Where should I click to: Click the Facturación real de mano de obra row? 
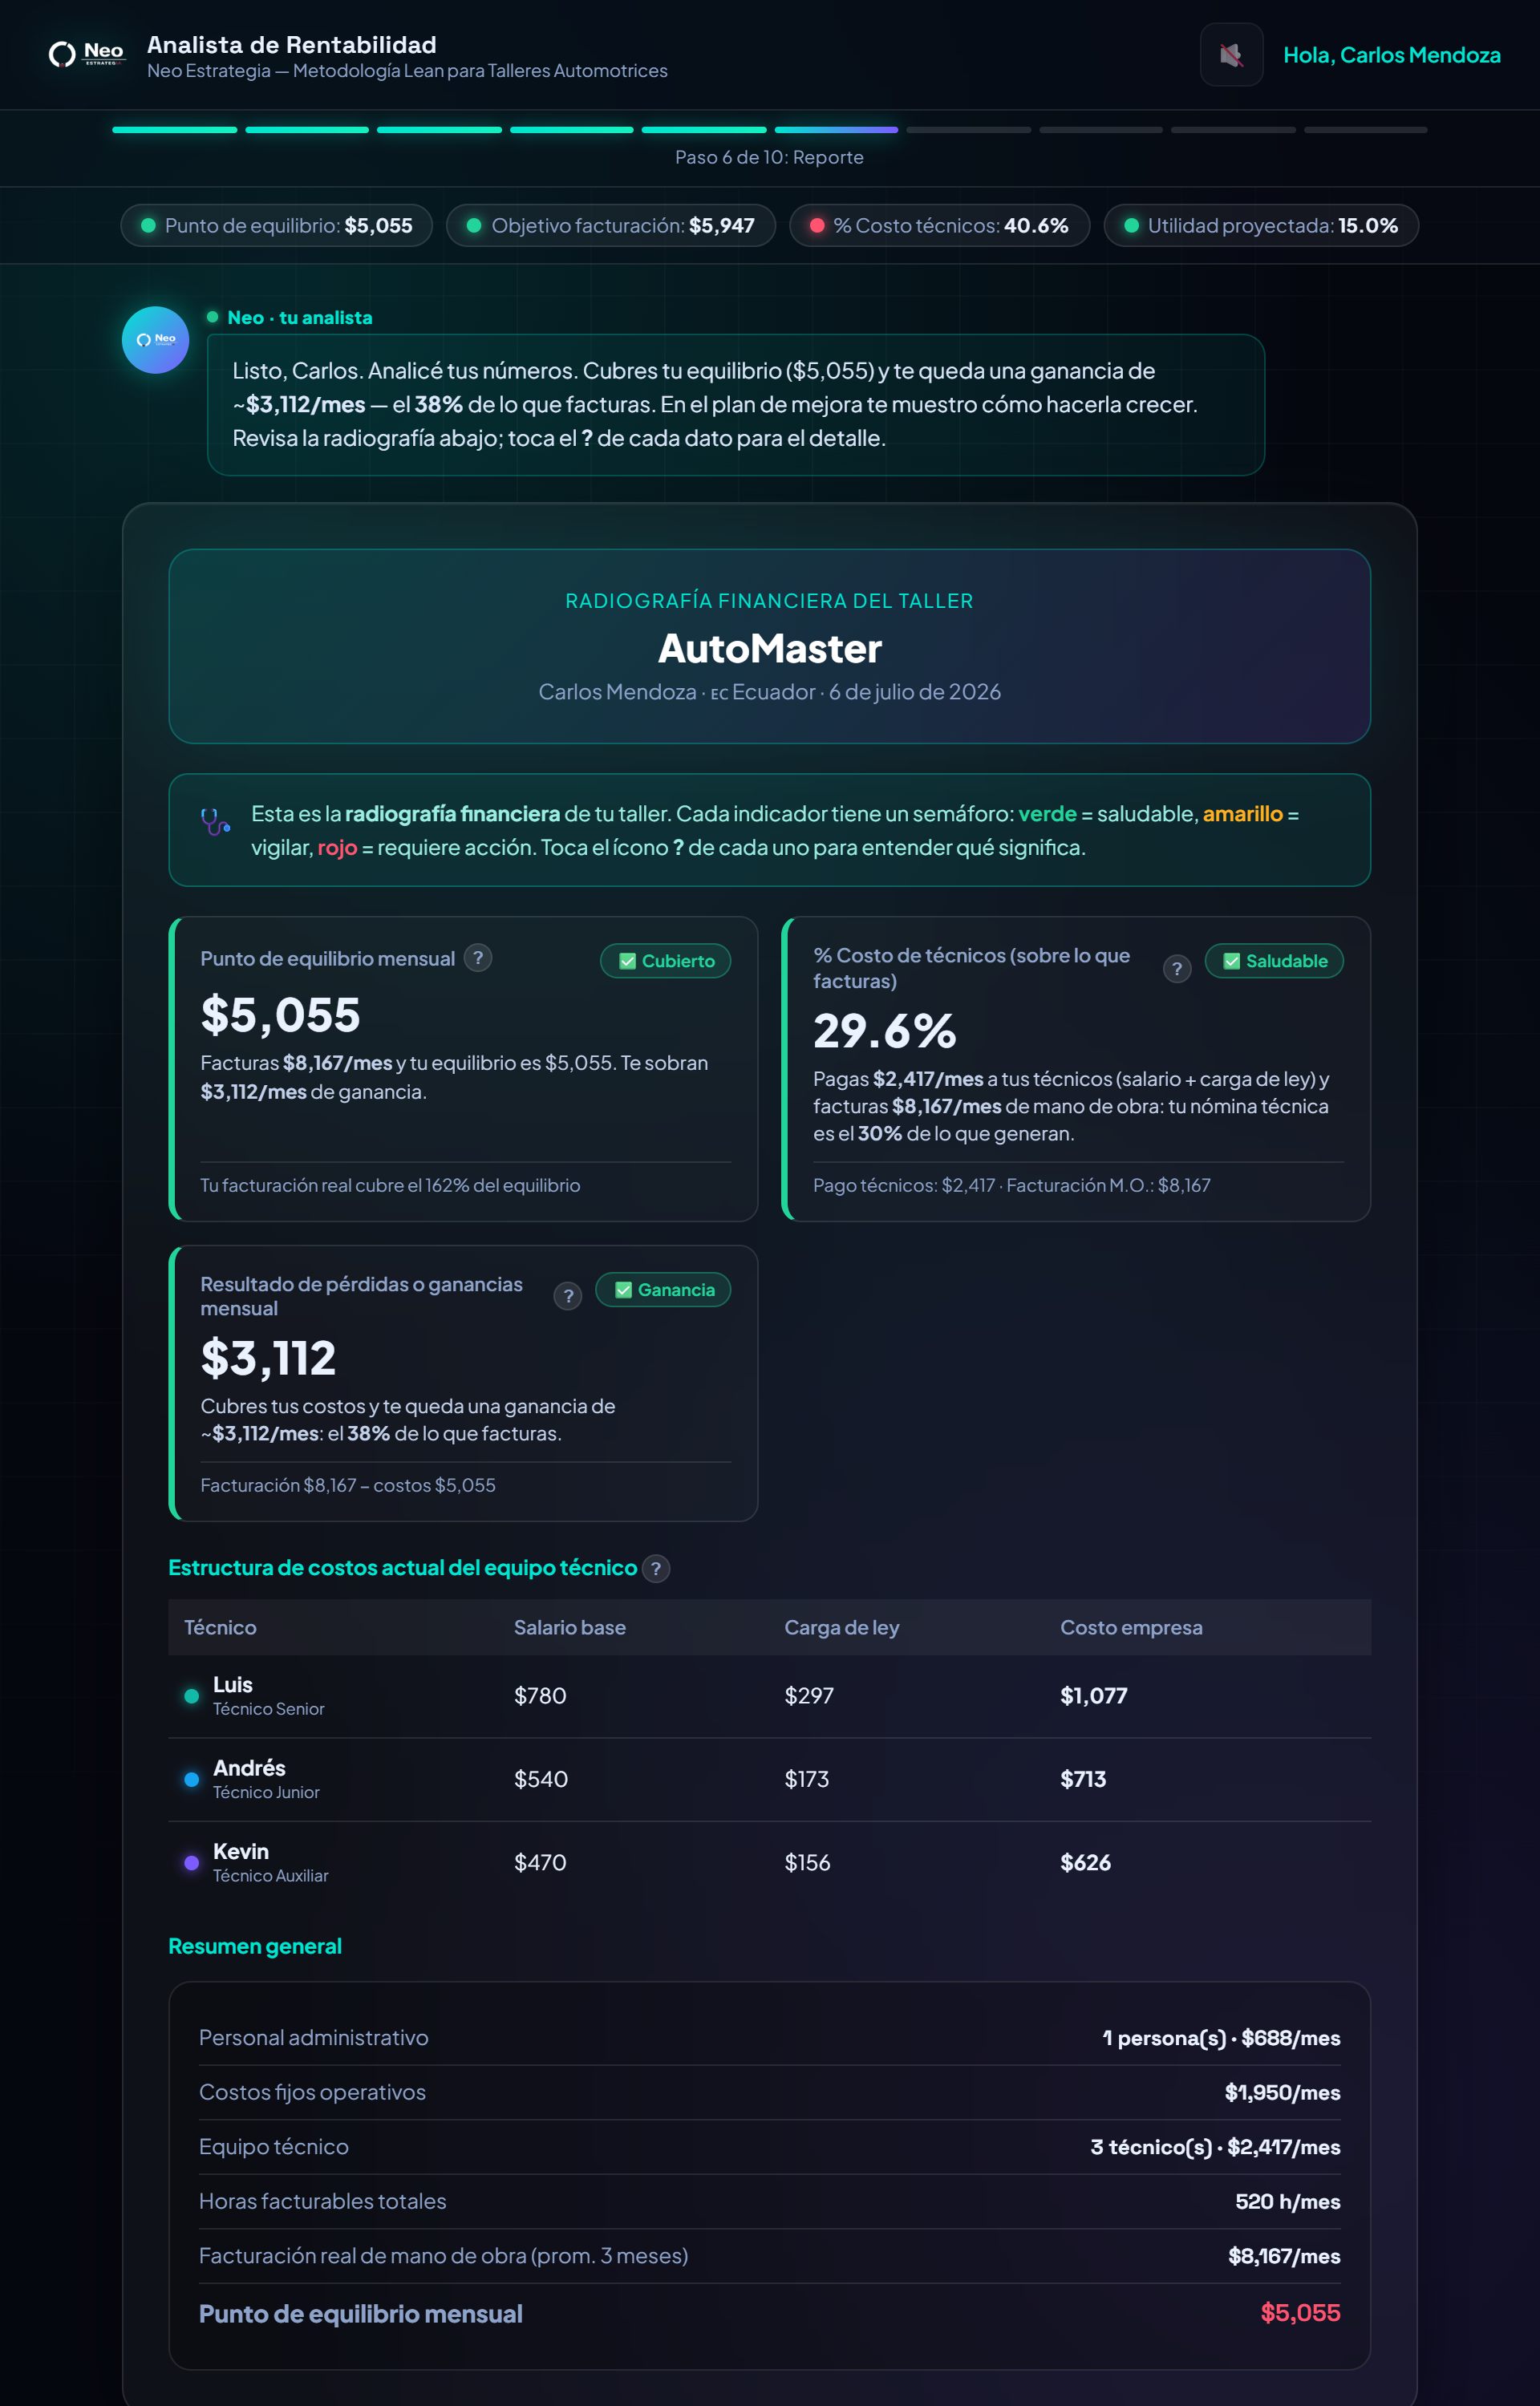769,2256
